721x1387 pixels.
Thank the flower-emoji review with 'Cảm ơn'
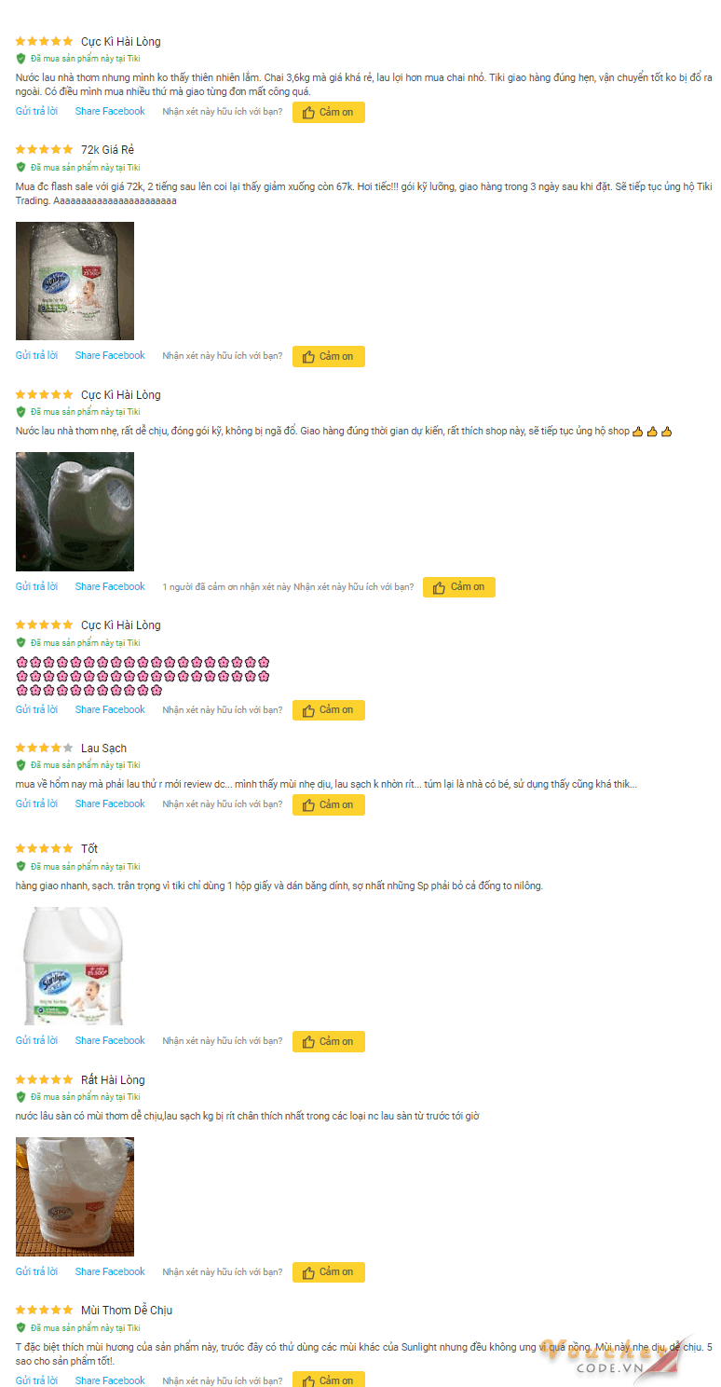click(x=329, y=710)
